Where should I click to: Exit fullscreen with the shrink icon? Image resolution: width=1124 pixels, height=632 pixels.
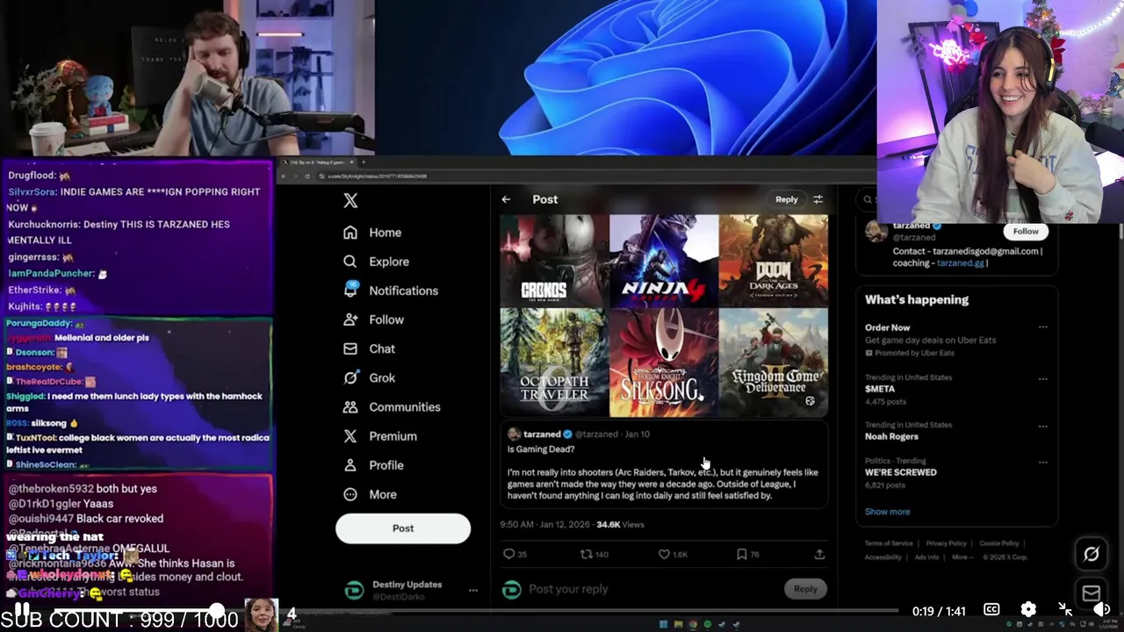click(1065, 610)
